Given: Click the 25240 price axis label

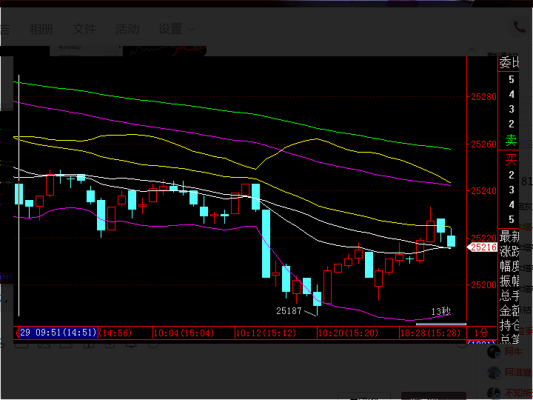Looking at the screenshot, I should pos(483,191).
